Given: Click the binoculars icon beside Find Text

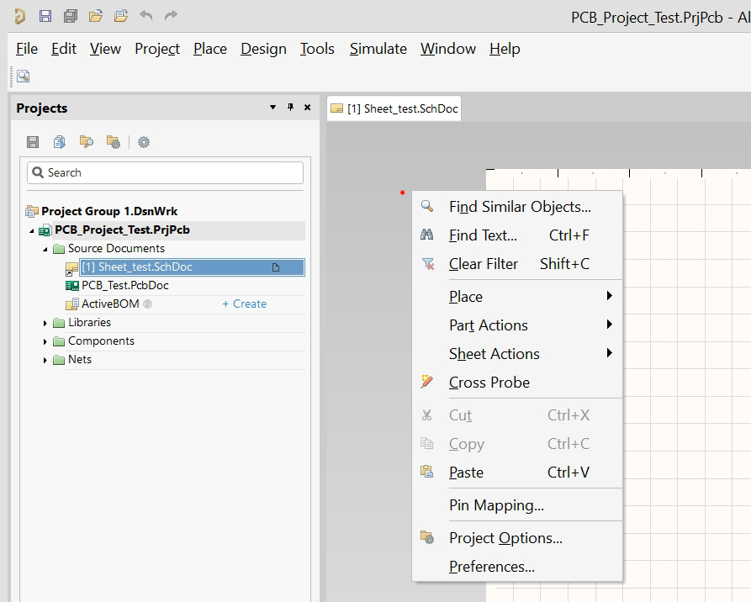Looking at the screenshot, I should [x=426, y=235].
